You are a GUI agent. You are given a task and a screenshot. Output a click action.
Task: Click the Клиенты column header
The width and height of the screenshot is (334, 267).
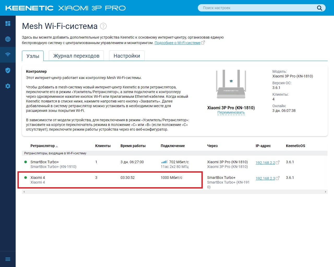point(103,146)
